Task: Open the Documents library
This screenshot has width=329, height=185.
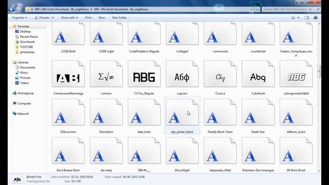Action: (27, 67)
